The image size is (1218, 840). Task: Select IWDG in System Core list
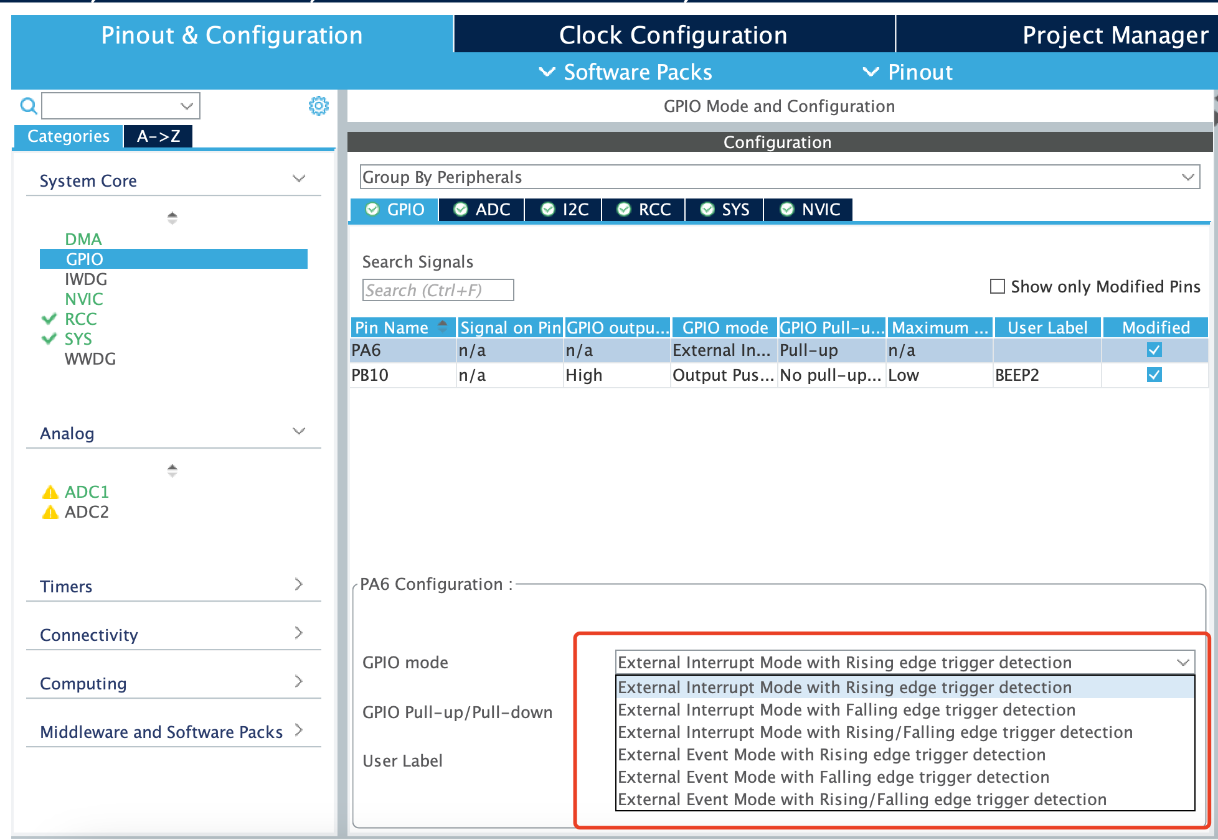(86, 279)
